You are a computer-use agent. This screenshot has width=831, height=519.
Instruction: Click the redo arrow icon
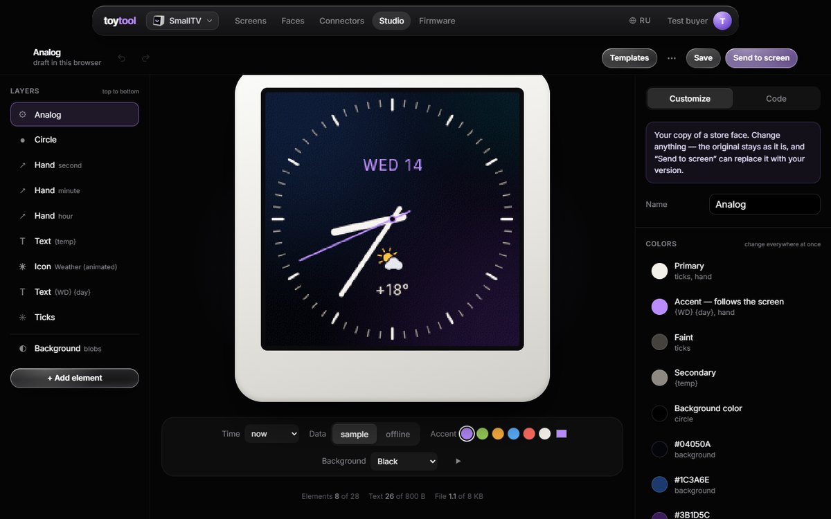145,58
